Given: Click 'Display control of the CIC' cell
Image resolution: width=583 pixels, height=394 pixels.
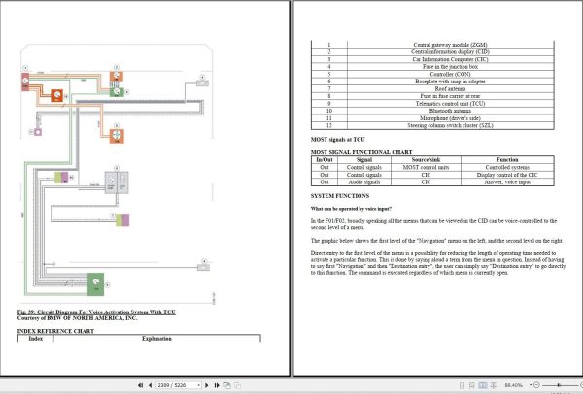Looking at the screenshot, I should click(507, 175).
